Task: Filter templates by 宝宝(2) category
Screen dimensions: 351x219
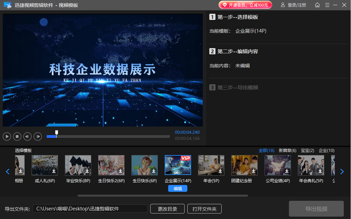Action: coord(307,150)
